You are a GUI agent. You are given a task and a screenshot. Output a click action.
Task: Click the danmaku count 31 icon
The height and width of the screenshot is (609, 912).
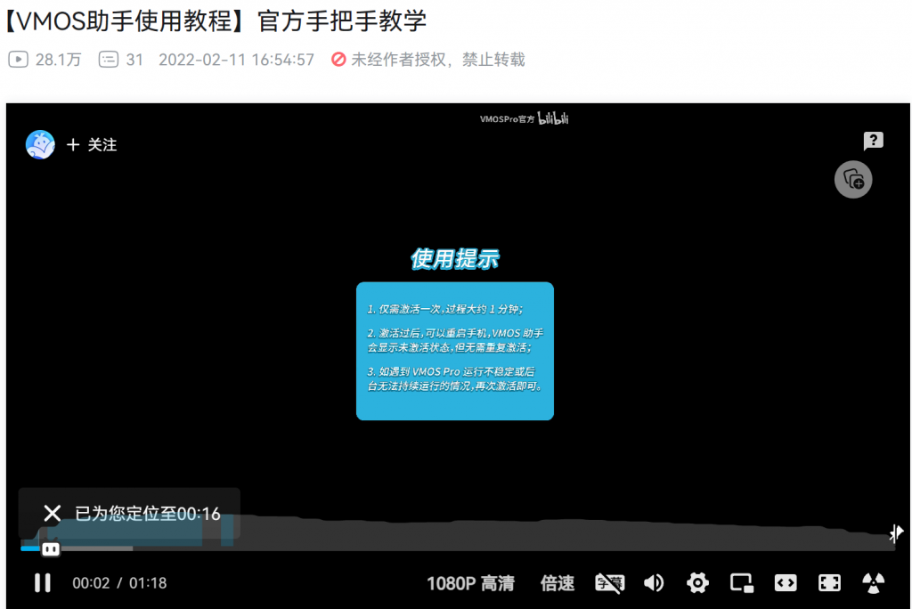pyautogui.click(x=108, y=60)
